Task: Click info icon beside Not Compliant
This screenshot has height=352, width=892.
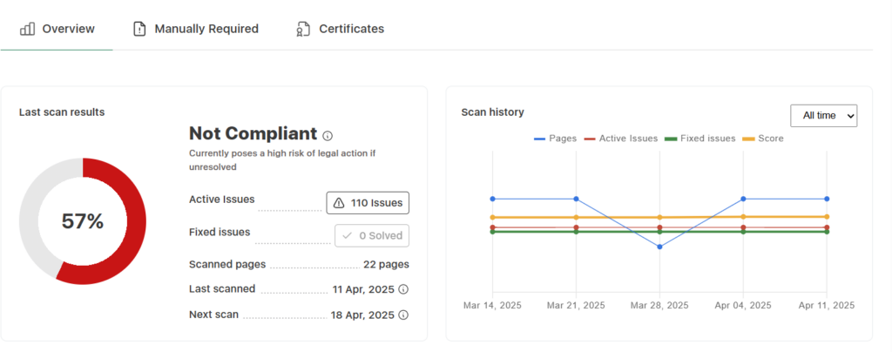Action: 328,136
